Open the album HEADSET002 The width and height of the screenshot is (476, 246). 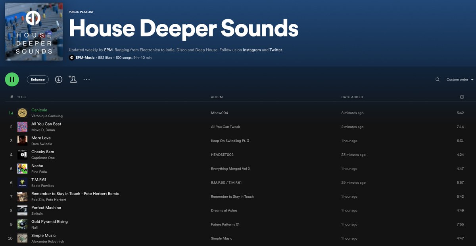click(x=222, y=154)
